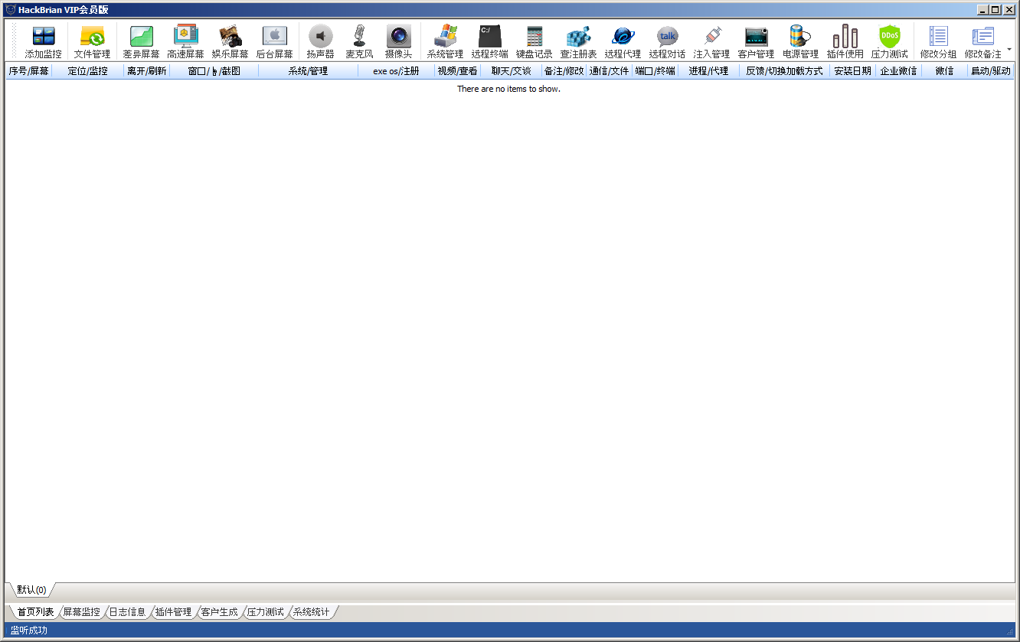Open the 系统统计 tab
The width and height of the screenshot is (1020, 642).
[311, 612]
